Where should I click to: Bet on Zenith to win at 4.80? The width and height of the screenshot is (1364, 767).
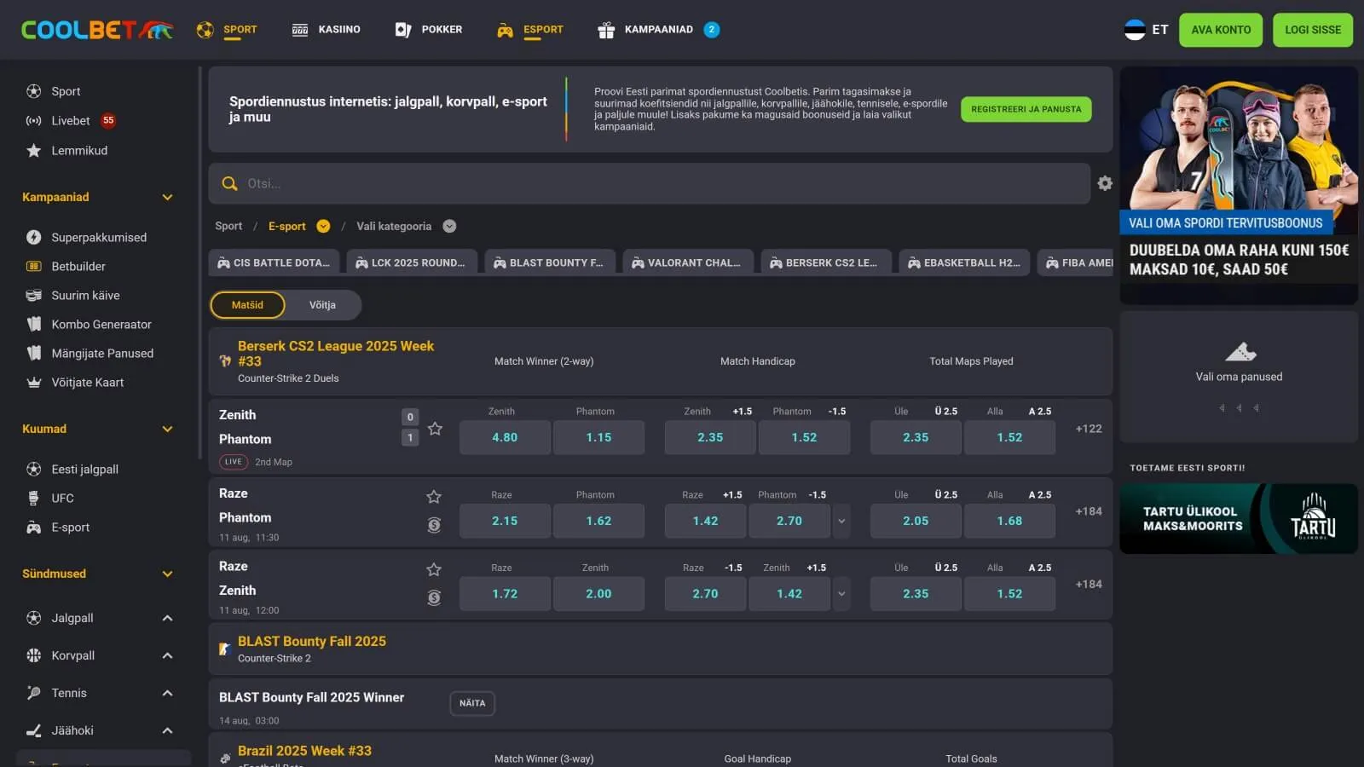point(505,437)
